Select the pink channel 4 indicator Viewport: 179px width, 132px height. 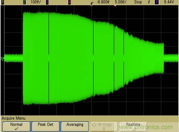69,2
